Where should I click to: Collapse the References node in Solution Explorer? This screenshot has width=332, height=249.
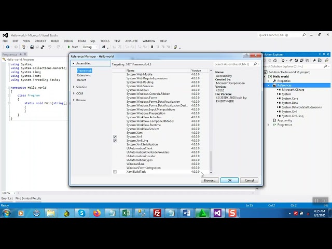[269, 85]
